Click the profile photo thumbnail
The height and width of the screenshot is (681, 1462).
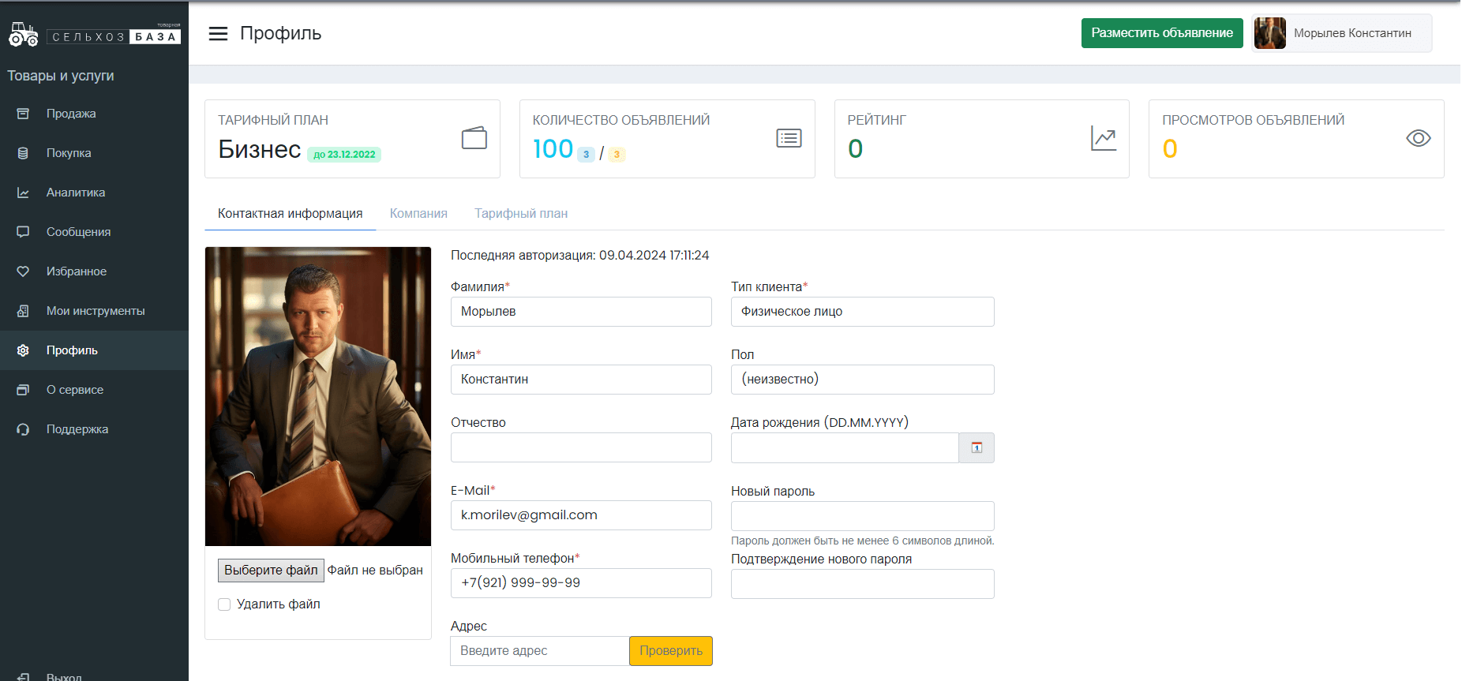pyautogui.click(x=318, y=396)
